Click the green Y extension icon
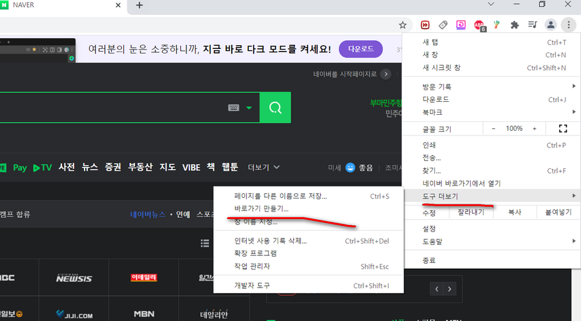 point(496,25)
